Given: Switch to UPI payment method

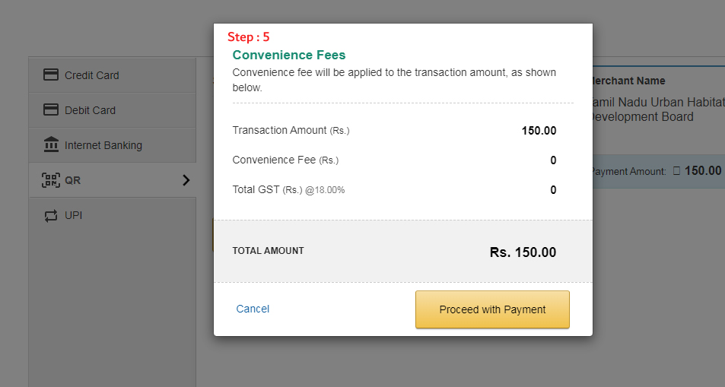Looking at the screenshot, I should 113,215.
